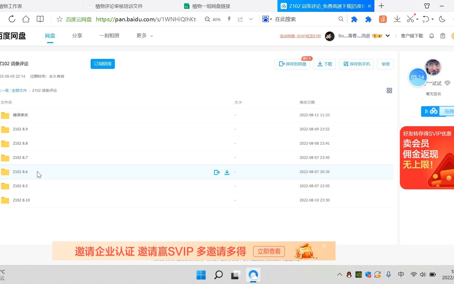Expand the account dropdown next to username
The image size is (454, 284).
coord(388,36)
